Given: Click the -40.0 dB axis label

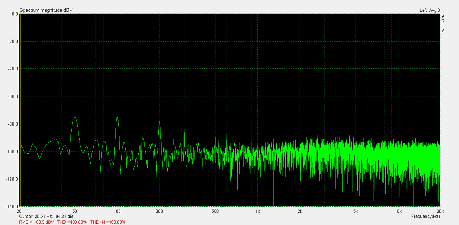Looking at the screenshot, I should coord(12,69).
